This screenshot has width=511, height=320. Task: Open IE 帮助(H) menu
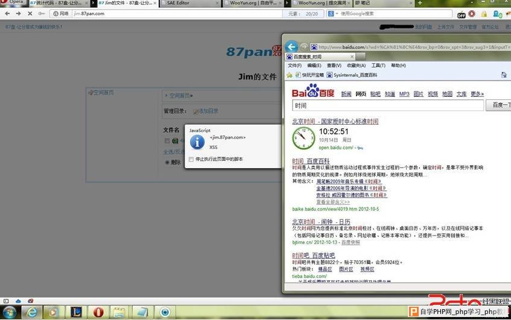(398, 66)
